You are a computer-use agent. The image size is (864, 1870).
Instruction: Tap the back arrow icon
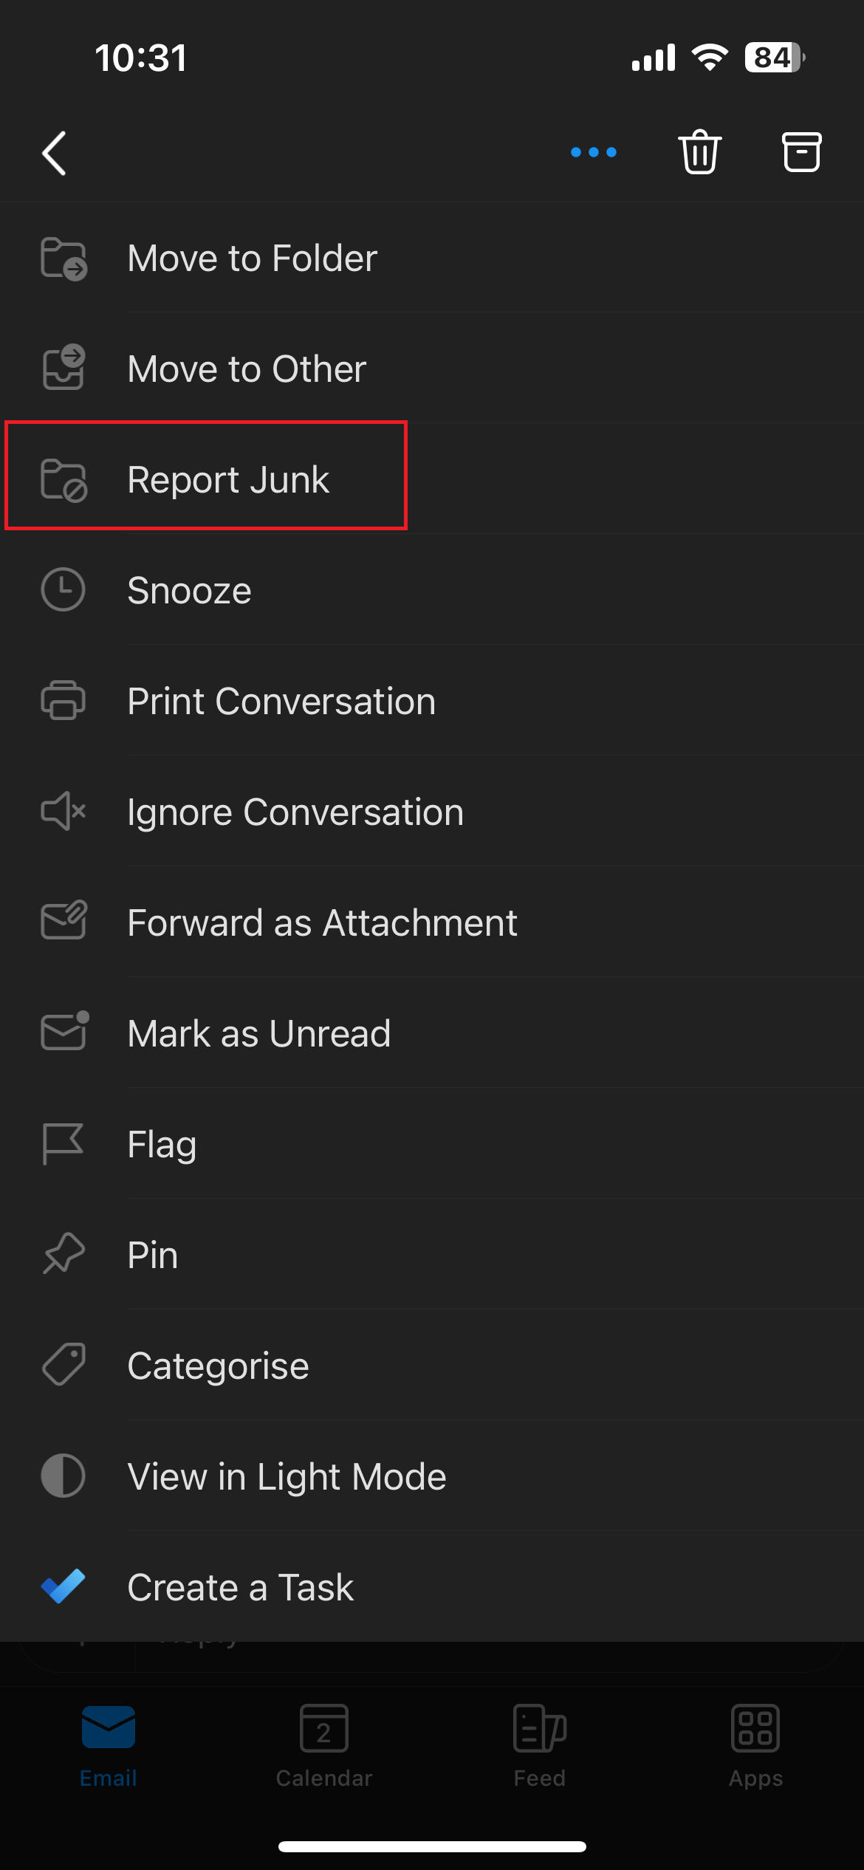click(x=55, y=153)
